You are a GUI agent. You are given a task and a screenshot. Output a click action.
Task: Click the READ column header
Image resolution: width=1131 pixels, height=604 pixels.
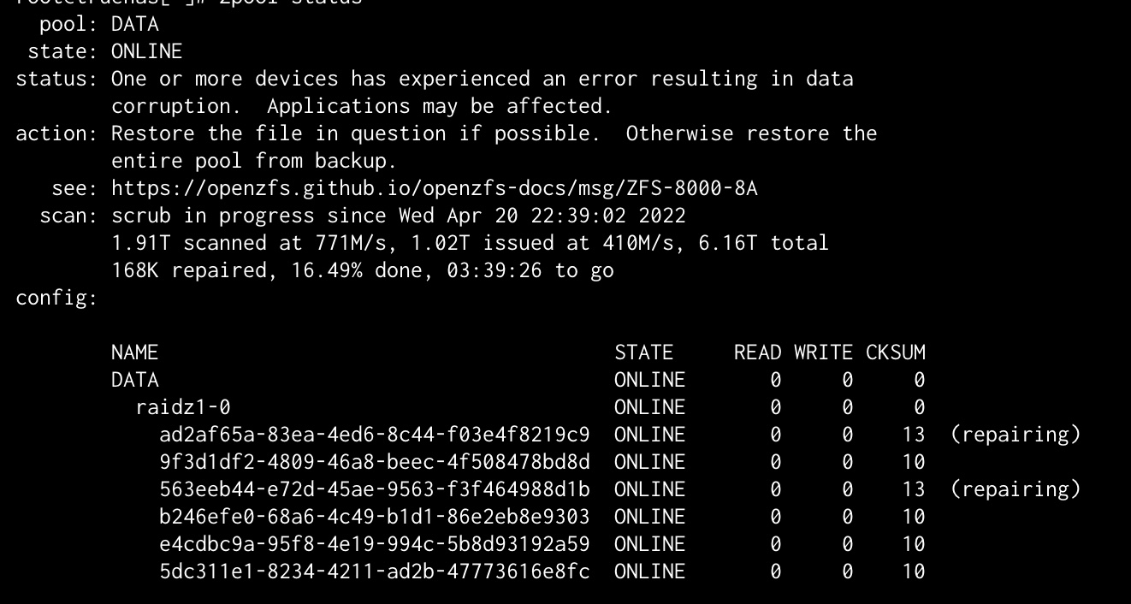tap(758, 352)
